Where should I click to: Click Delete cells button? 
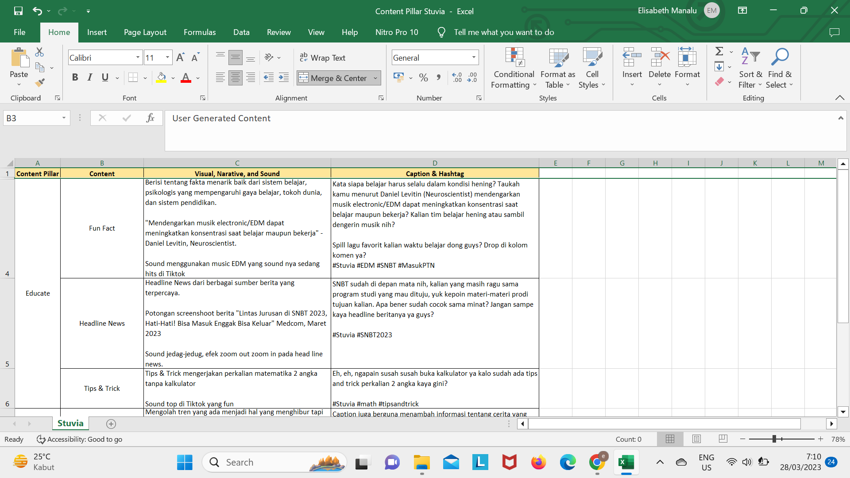(660, 67)
